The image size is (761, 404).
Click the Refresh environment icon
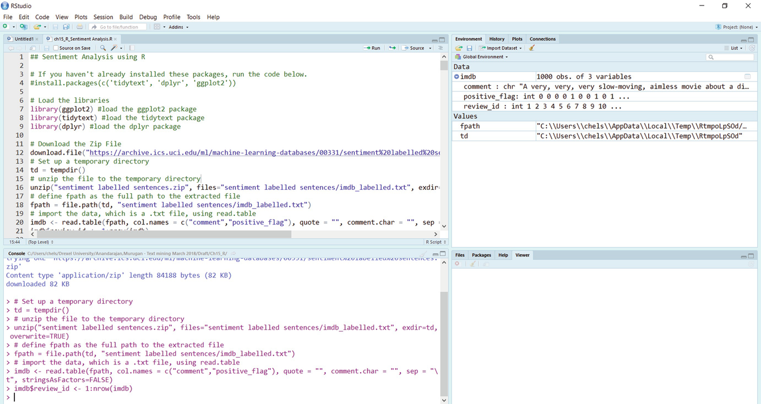coord(752,48)
